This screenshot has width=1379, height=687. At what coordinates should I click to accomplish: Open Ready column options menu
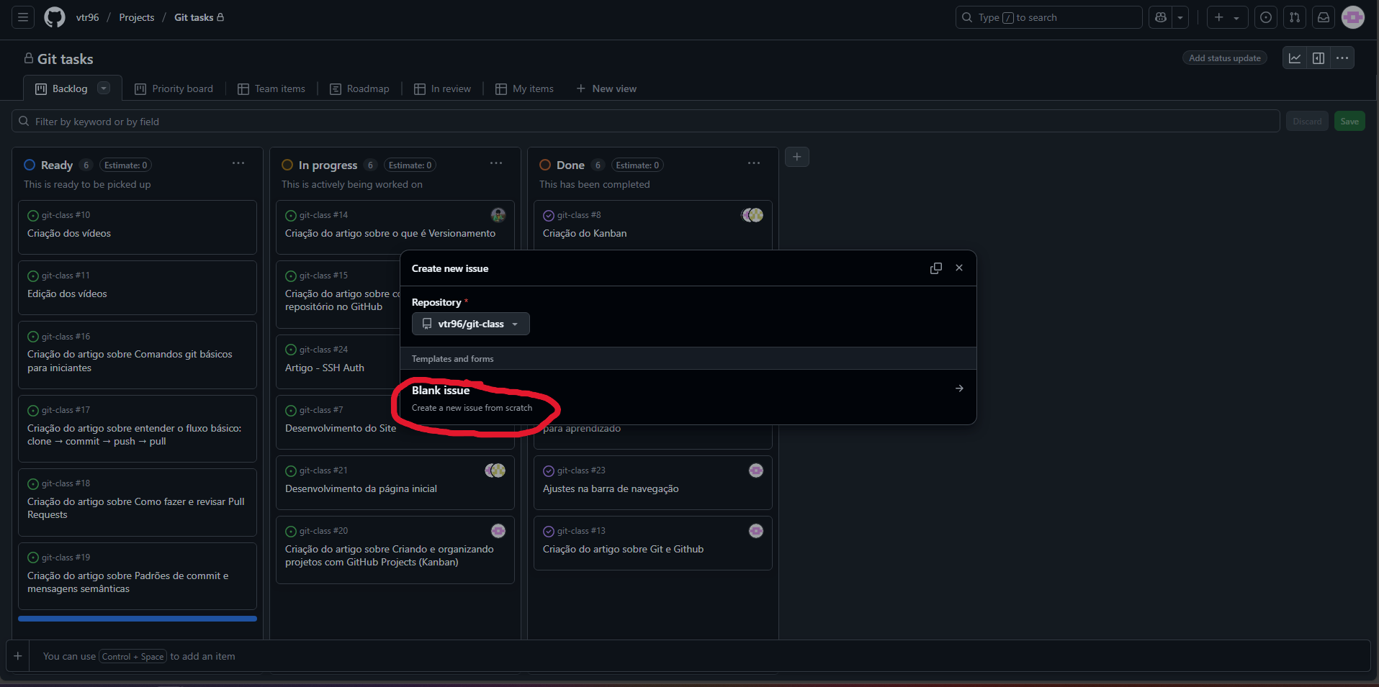coord(238,164)
